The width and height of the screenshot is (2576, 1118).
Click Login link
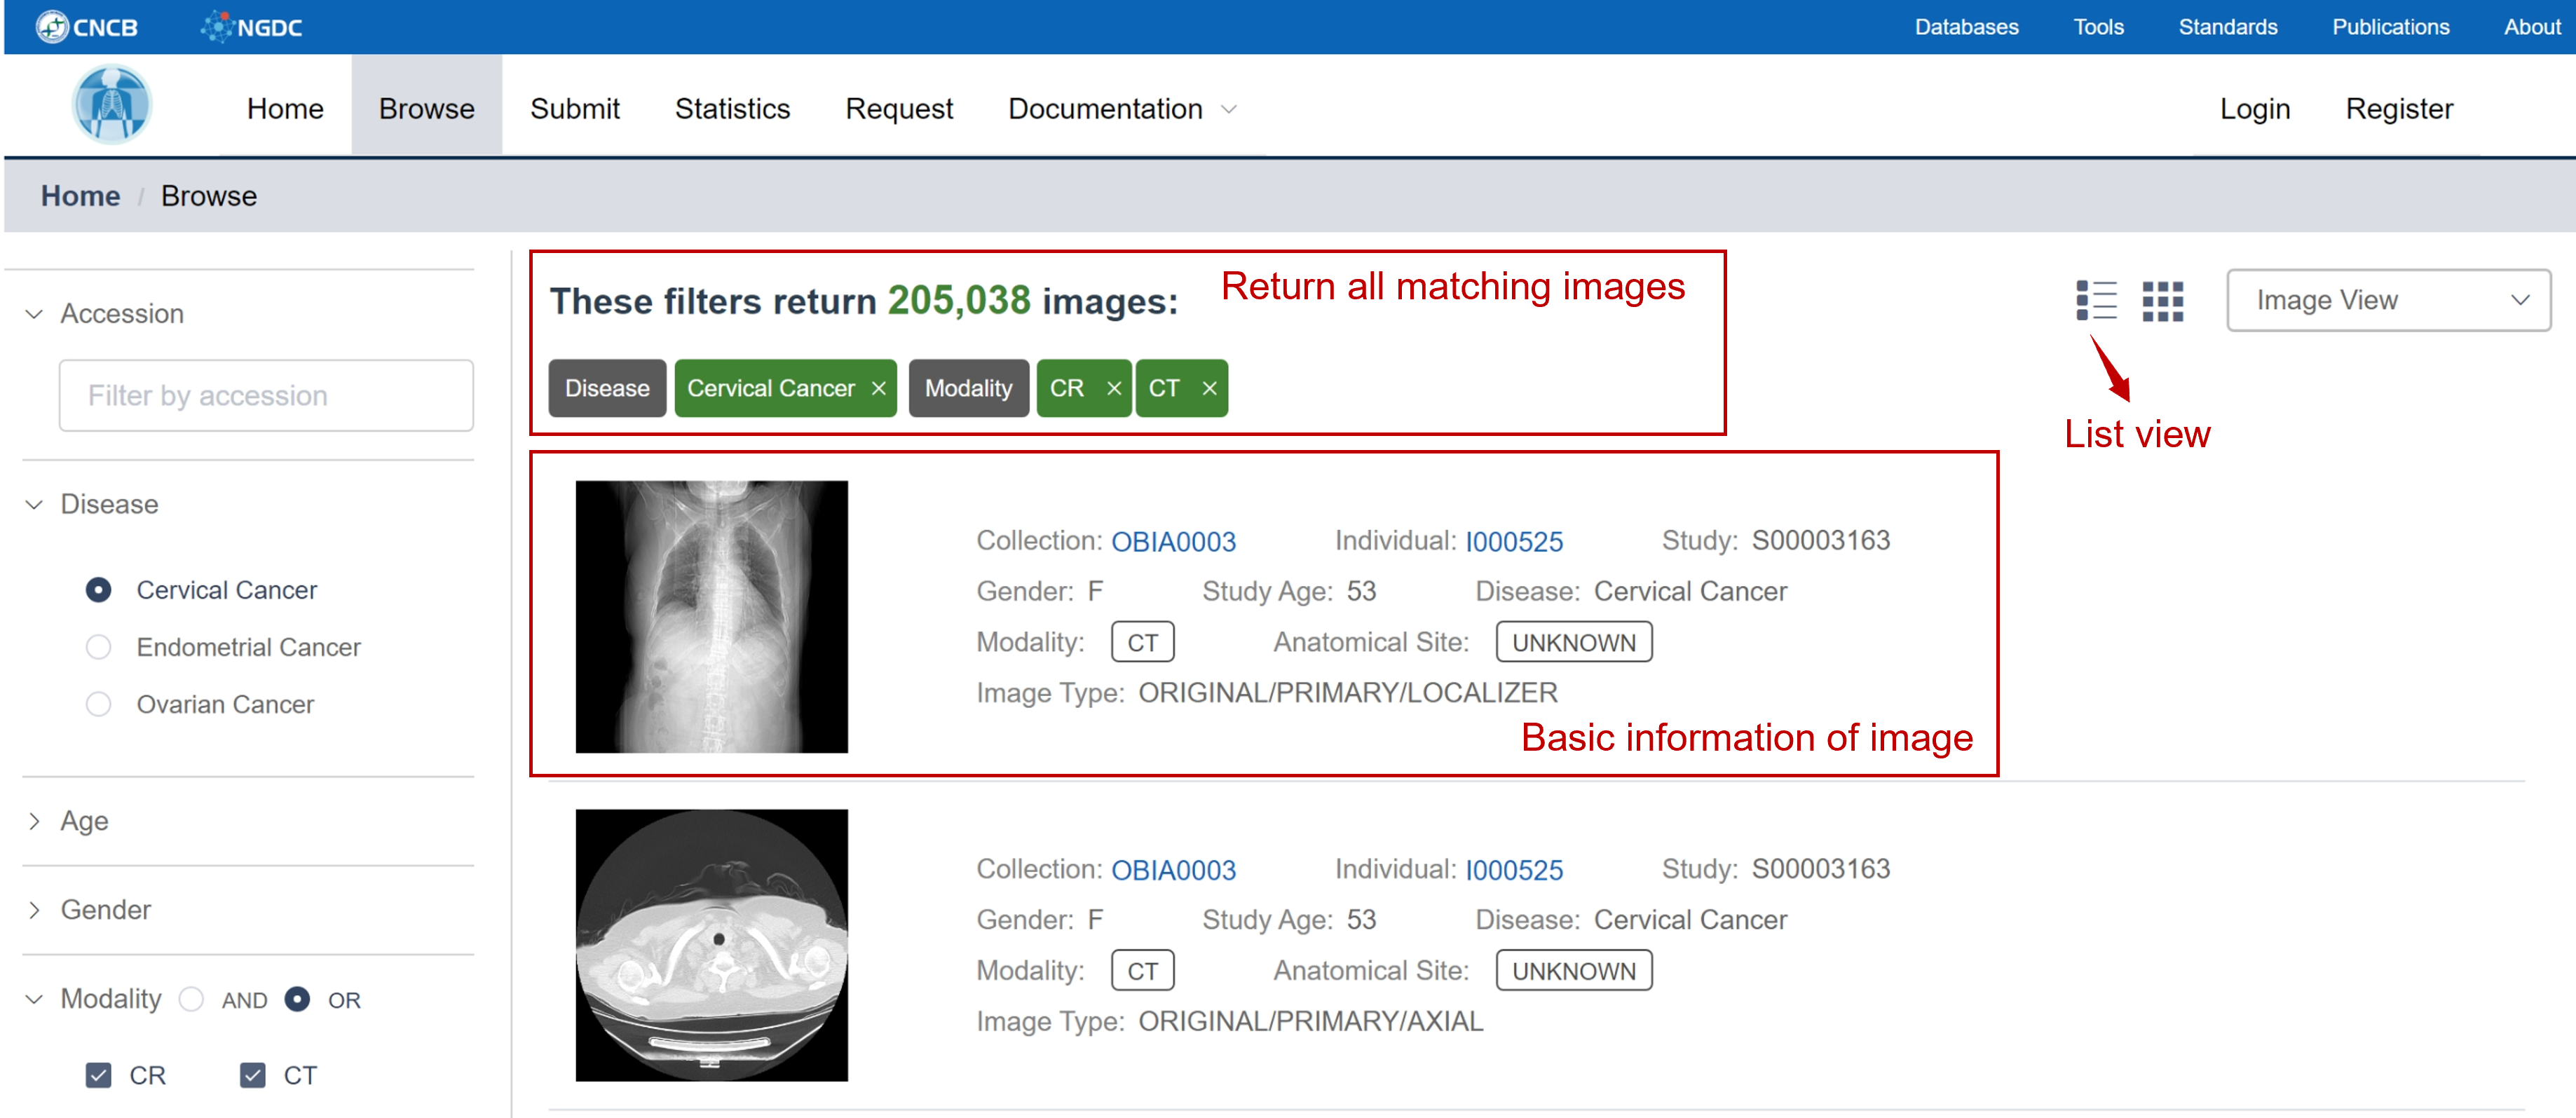pyautogui.click(x=2254, y=108)
